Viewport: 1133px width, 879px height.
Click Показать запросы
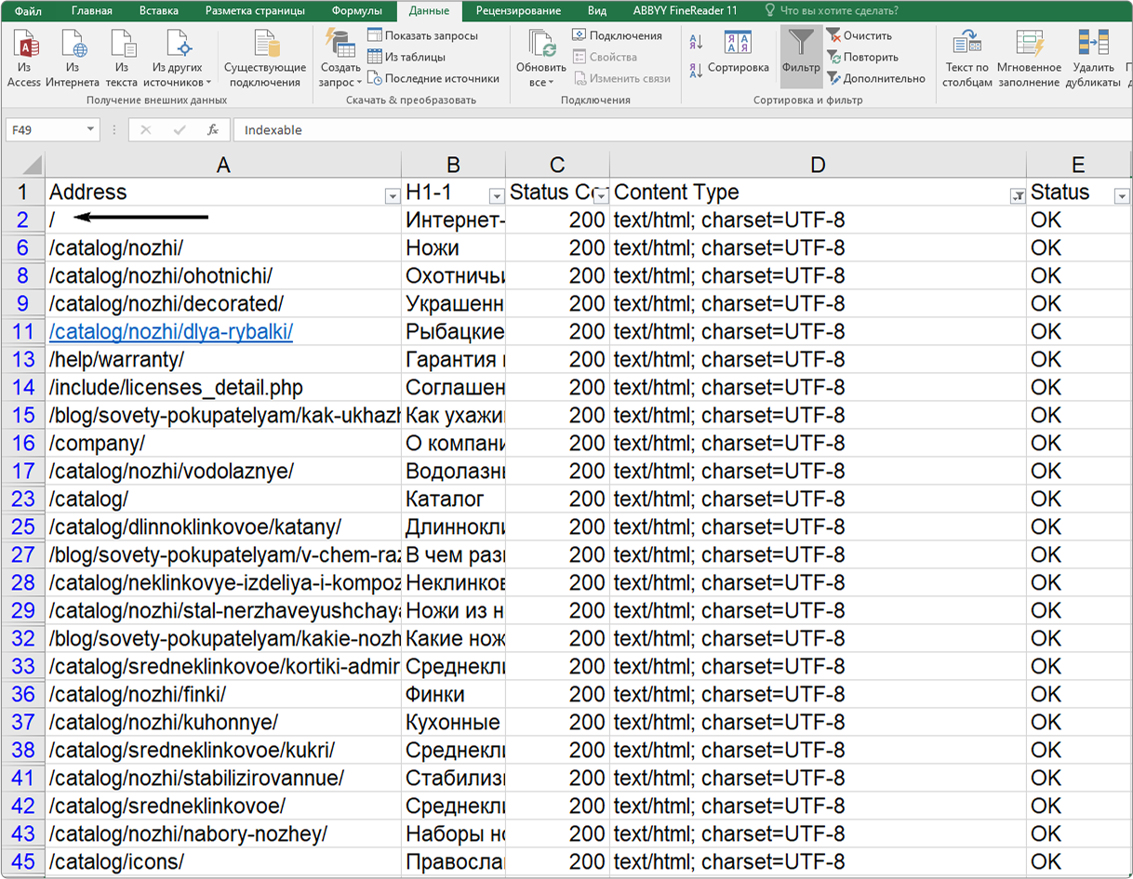point(423,35)
